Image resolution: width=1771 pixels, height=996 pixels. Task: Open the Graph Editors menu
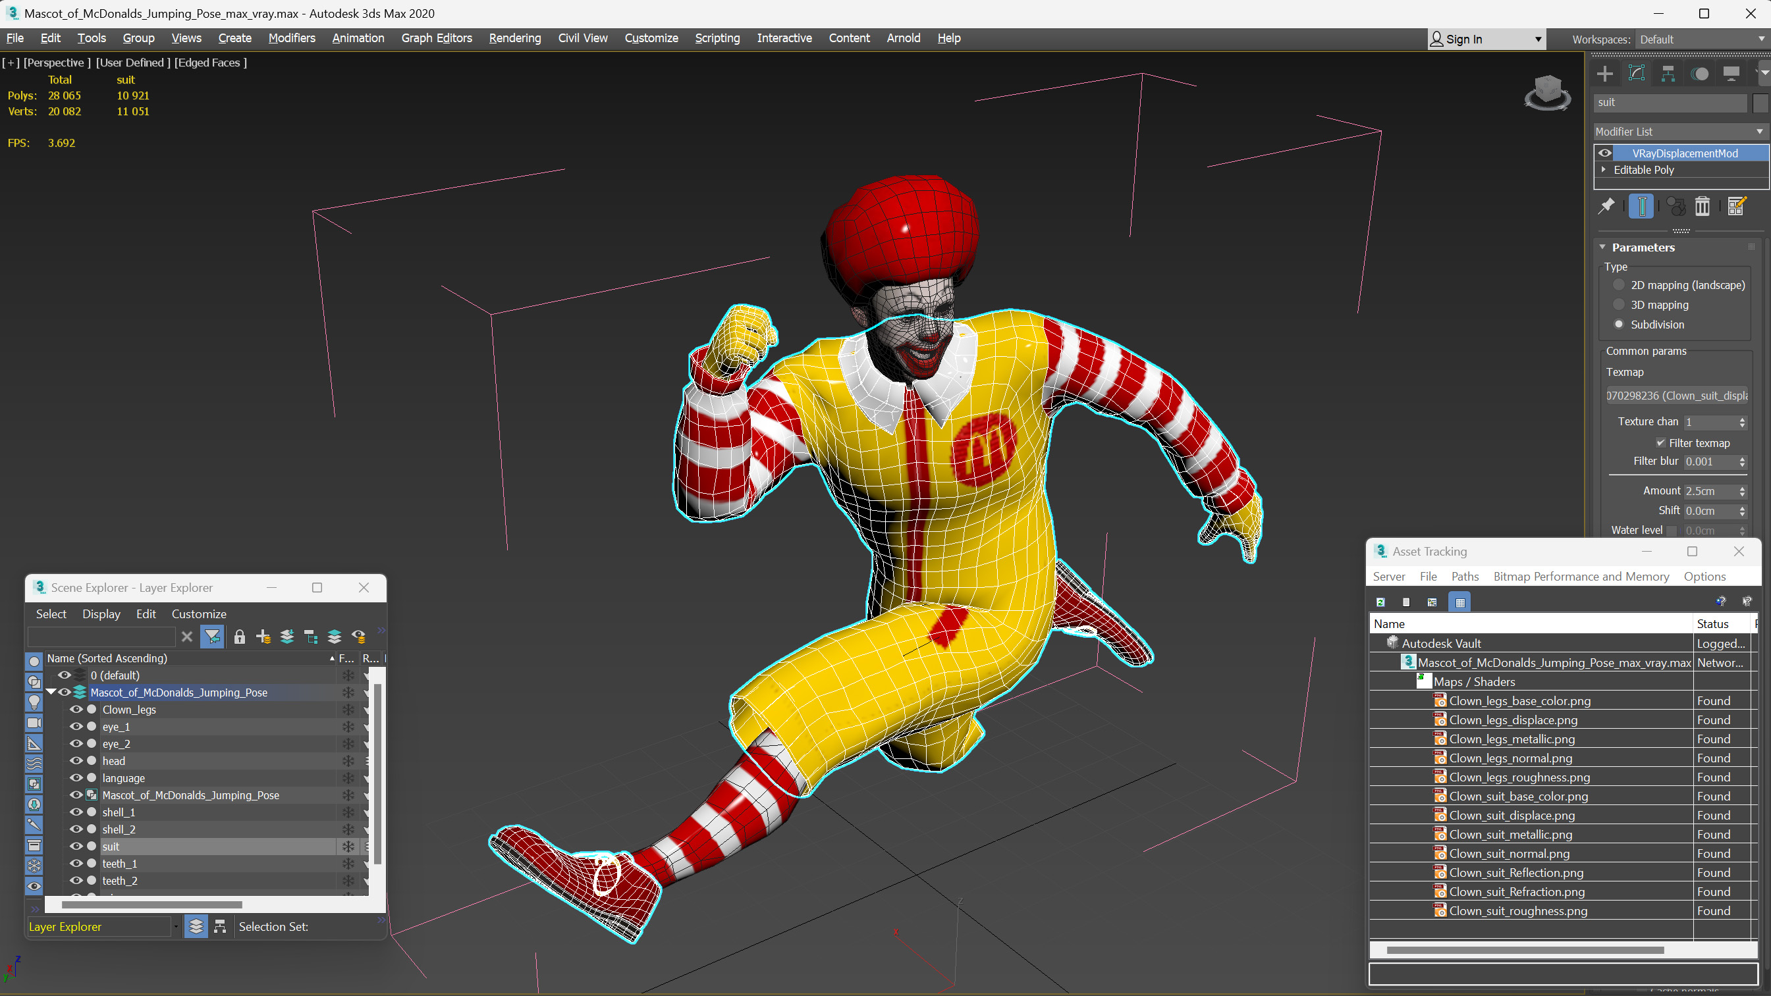pyautogui.click(x=437, y=38)
